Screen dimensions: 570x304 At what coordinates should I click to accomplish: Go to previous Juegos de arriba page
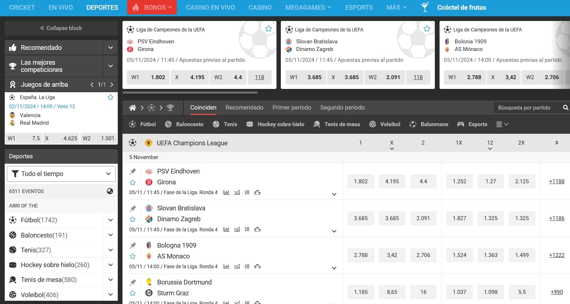pos(92,85)
